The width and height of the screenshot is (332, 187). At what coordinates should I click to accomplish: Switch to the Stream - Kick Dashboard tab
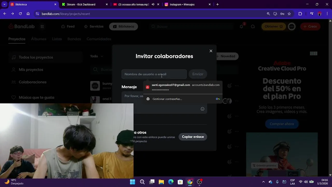click(x=85, y=4)
